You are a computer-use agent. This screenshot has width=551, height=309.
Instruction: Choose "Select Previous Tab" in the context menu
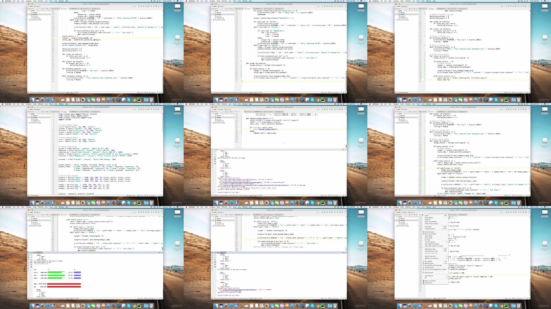tap(435, 251)
